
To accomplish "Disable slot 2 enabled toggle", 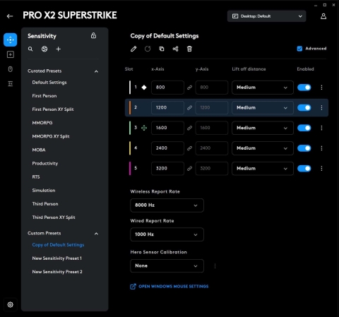I will (304, 108).
